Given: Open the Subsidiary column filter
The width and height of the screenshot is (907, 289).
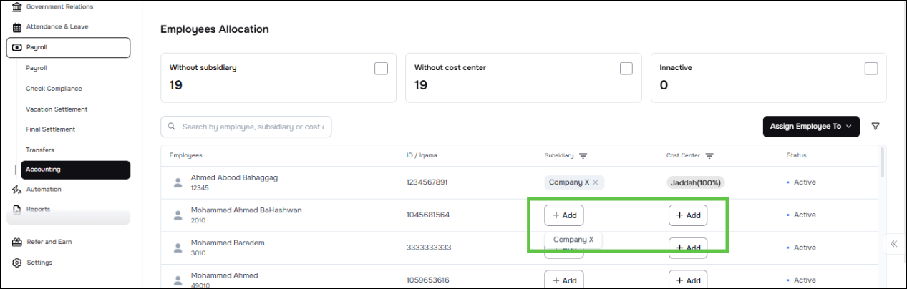Looking at the screenshot, I should 583,156.
